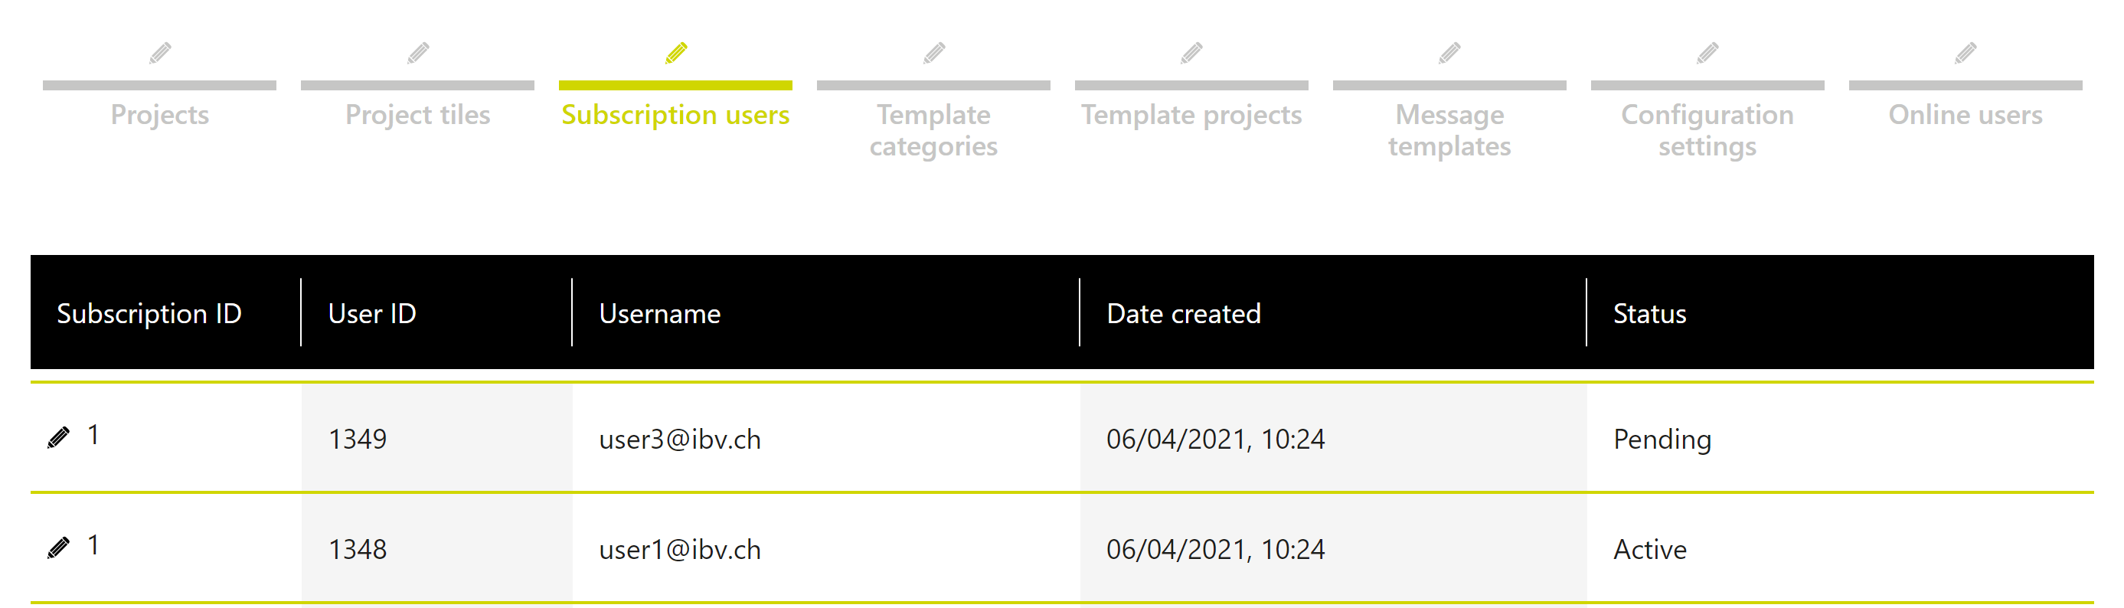Click the Status column header
Screen dimensions: 2124x608
tap(1649, 313)
